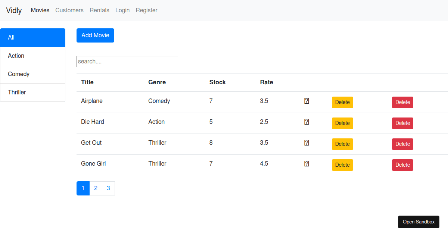Screen dimensions: 448x235
Task: Open page 2 of the movie list
Action: coord(96,188)
